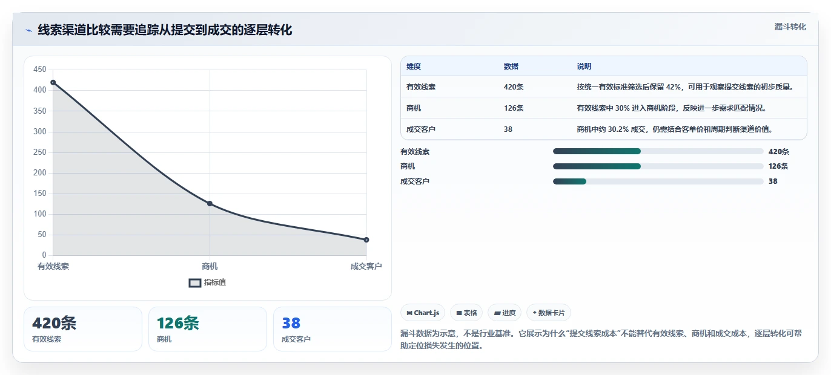
Task: Select the Chart.js tag chip
Action: (423, 313)
